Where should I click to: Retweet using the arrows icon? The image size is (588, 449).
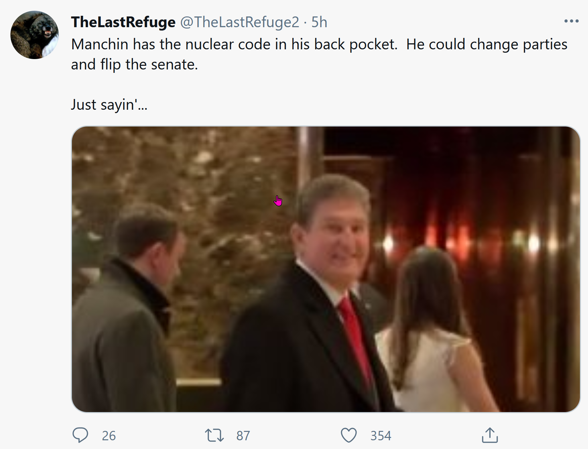[214, 435]
